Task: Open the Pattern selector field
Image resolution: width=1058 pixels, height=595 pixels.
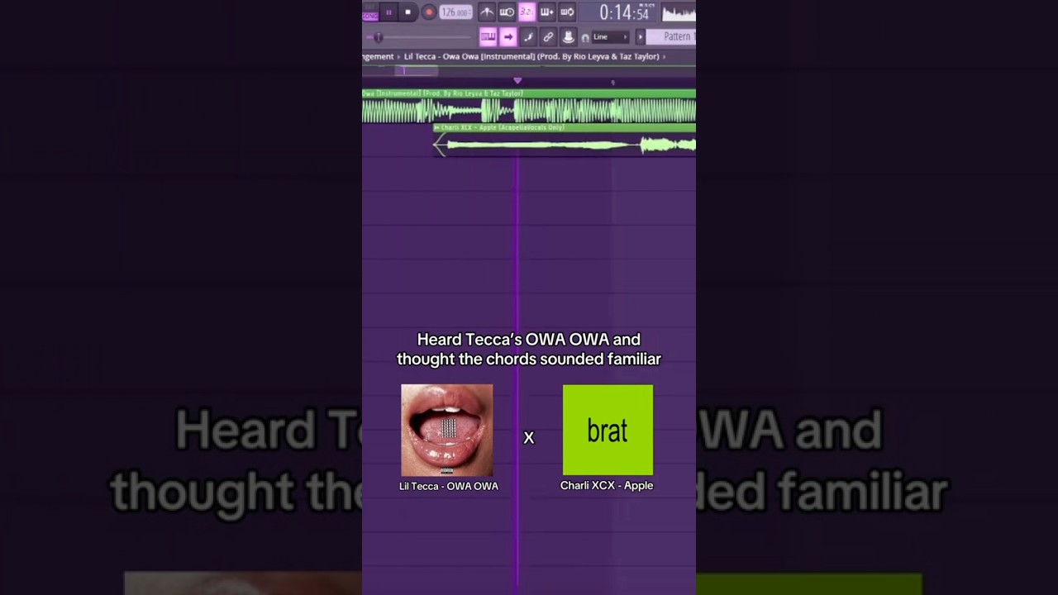Action: (671, 37)
